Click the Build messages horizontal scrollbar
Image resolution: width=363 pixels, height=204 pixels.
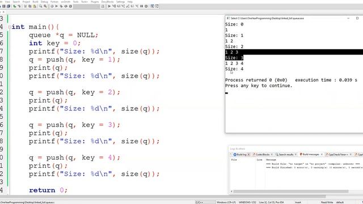coord(291,192)
